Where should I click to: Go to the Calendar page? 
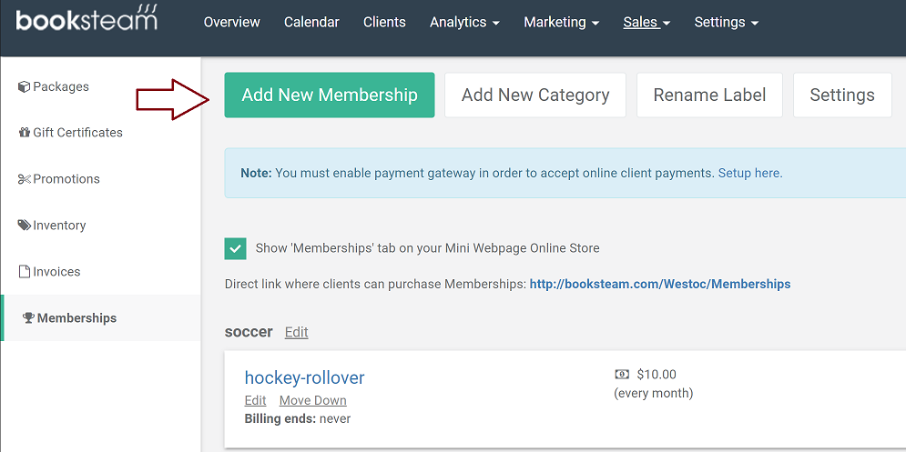coord(311,23)
